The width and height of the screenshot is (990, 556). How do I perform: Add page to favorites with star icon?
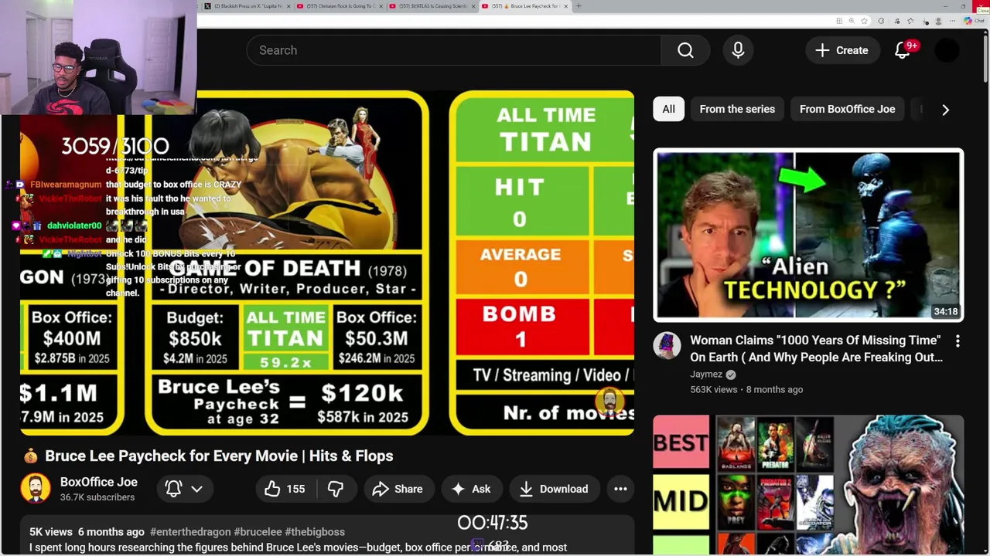coord(865,21)
